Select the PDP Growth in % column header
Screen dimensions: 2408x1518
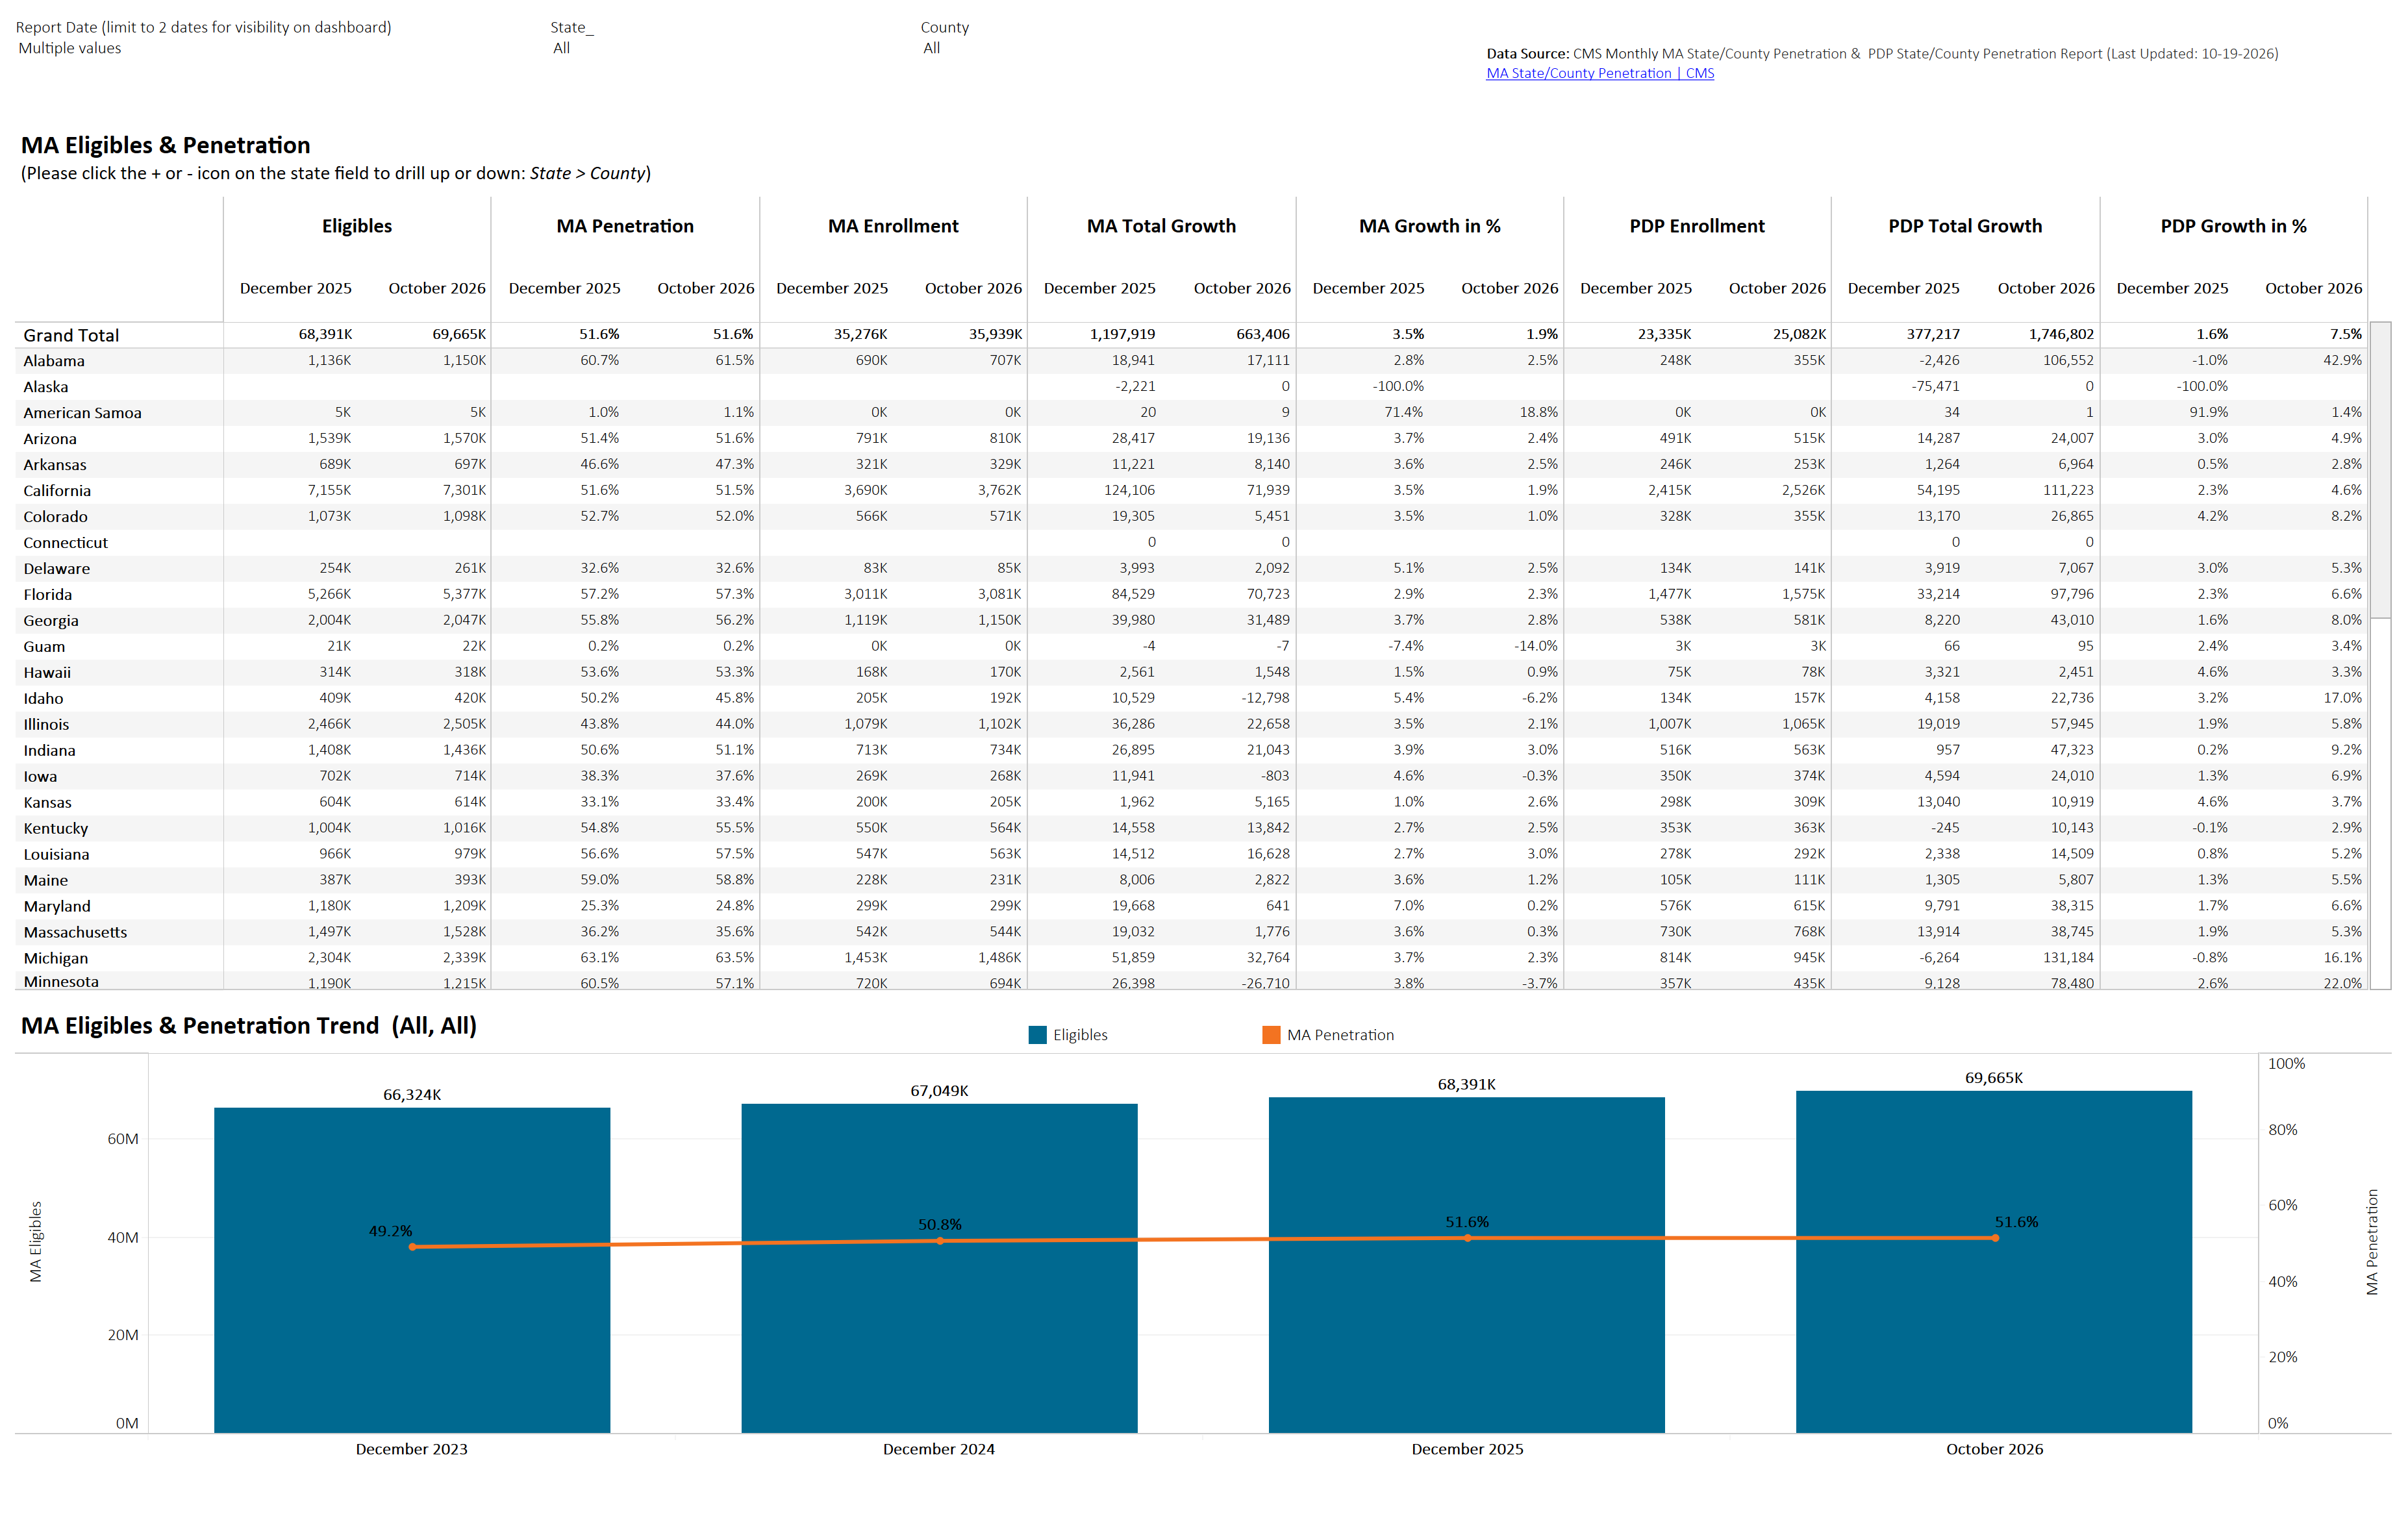[2233, 226]
